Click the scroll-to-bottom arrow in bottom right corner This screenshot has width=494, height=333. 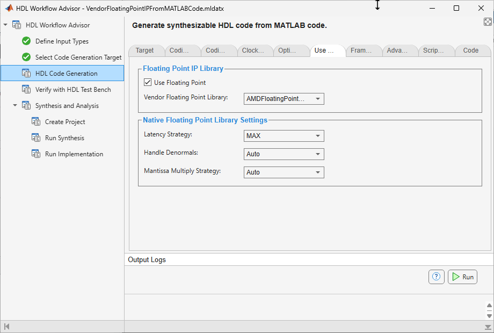[488, 327]
